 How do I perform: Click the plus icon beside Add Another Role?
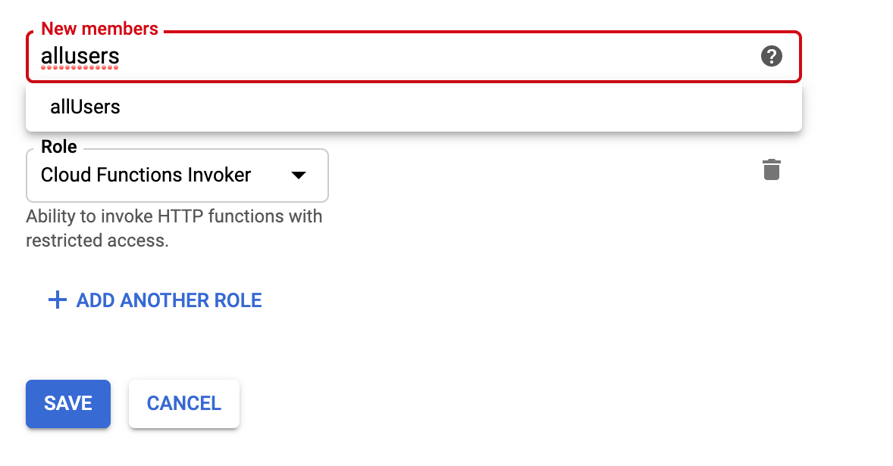(x=57, y=300)
